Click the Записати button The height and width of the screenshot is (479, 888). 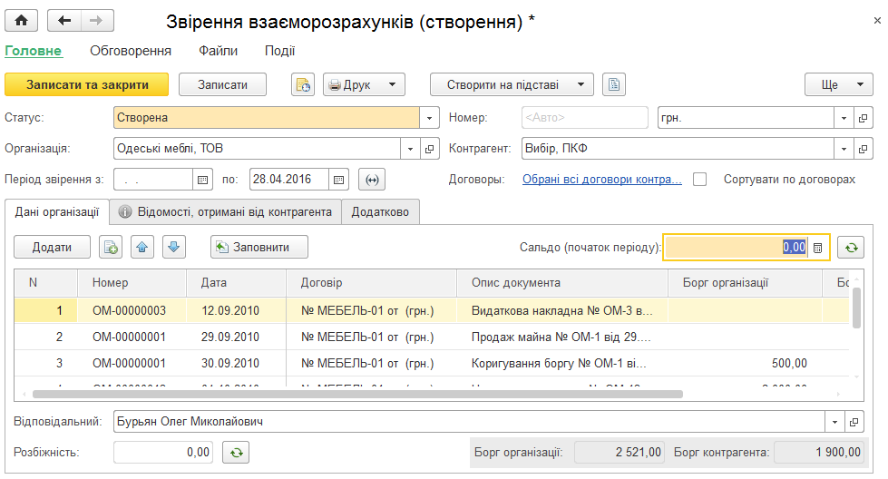point(222,85)
